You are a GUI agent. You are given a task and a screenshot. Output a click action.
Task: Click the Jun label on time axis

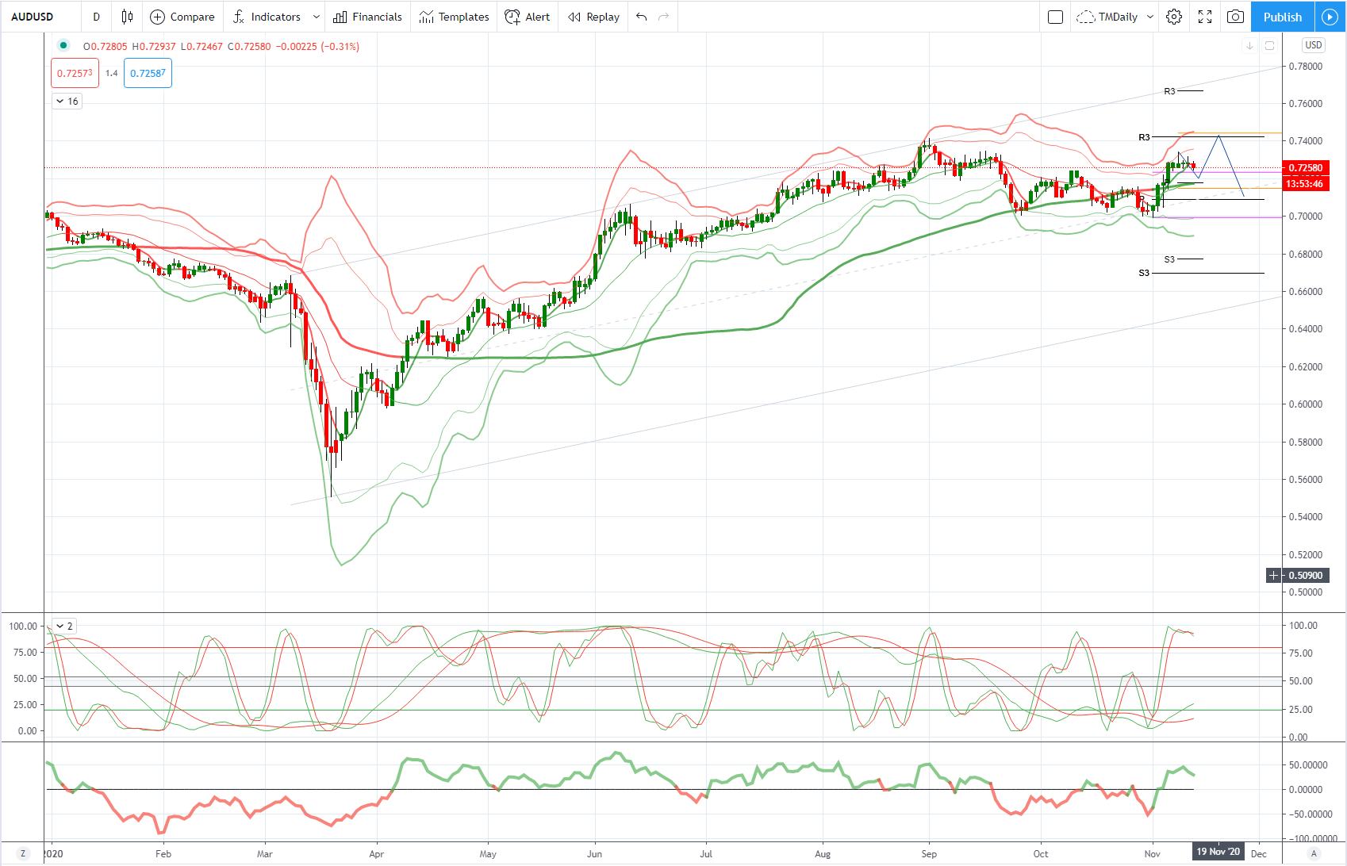pos(594,854)
